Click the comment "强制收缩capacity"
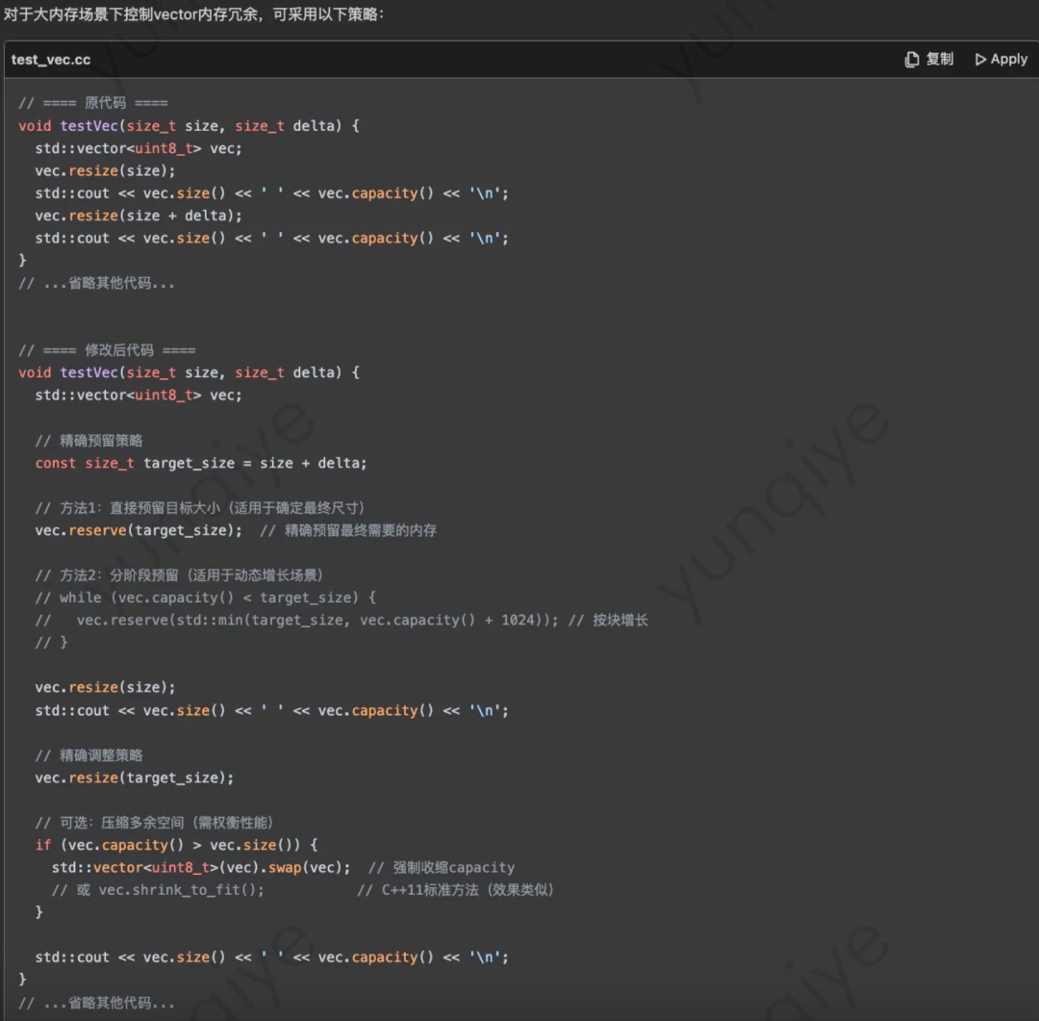This screenshot has height=1021, width=1039. (442, 867)
